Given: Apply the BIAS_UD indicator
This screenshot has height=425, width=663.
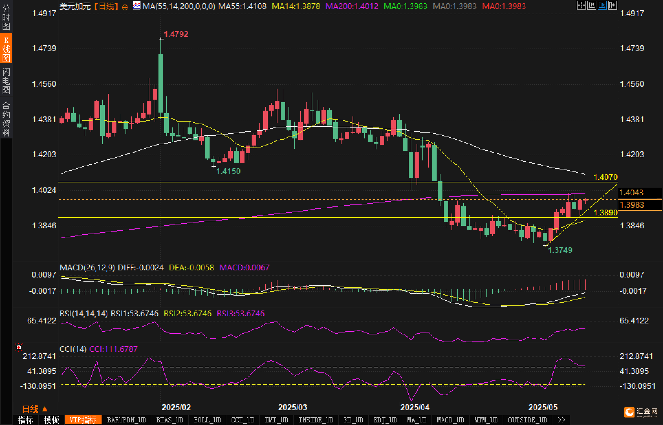Looking at the screenshot, I should 169,420.
